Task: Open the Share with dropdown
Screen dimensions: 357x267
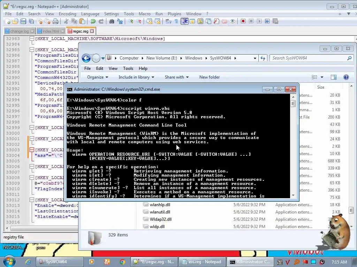Action: pos(177,77)
